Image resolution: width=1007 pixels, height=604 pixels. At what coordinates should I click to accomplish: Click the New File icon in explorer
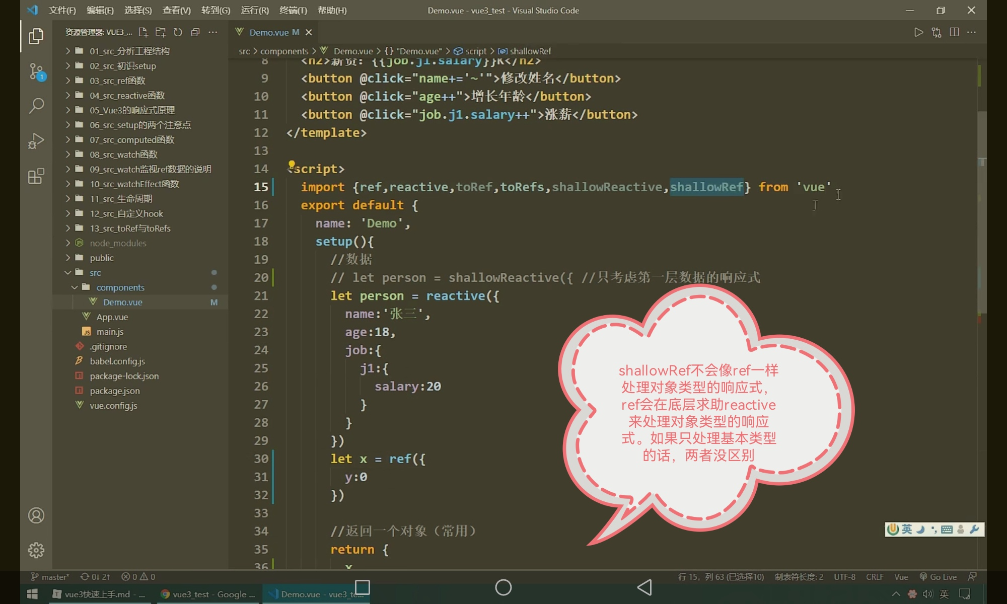pos(143,32)
